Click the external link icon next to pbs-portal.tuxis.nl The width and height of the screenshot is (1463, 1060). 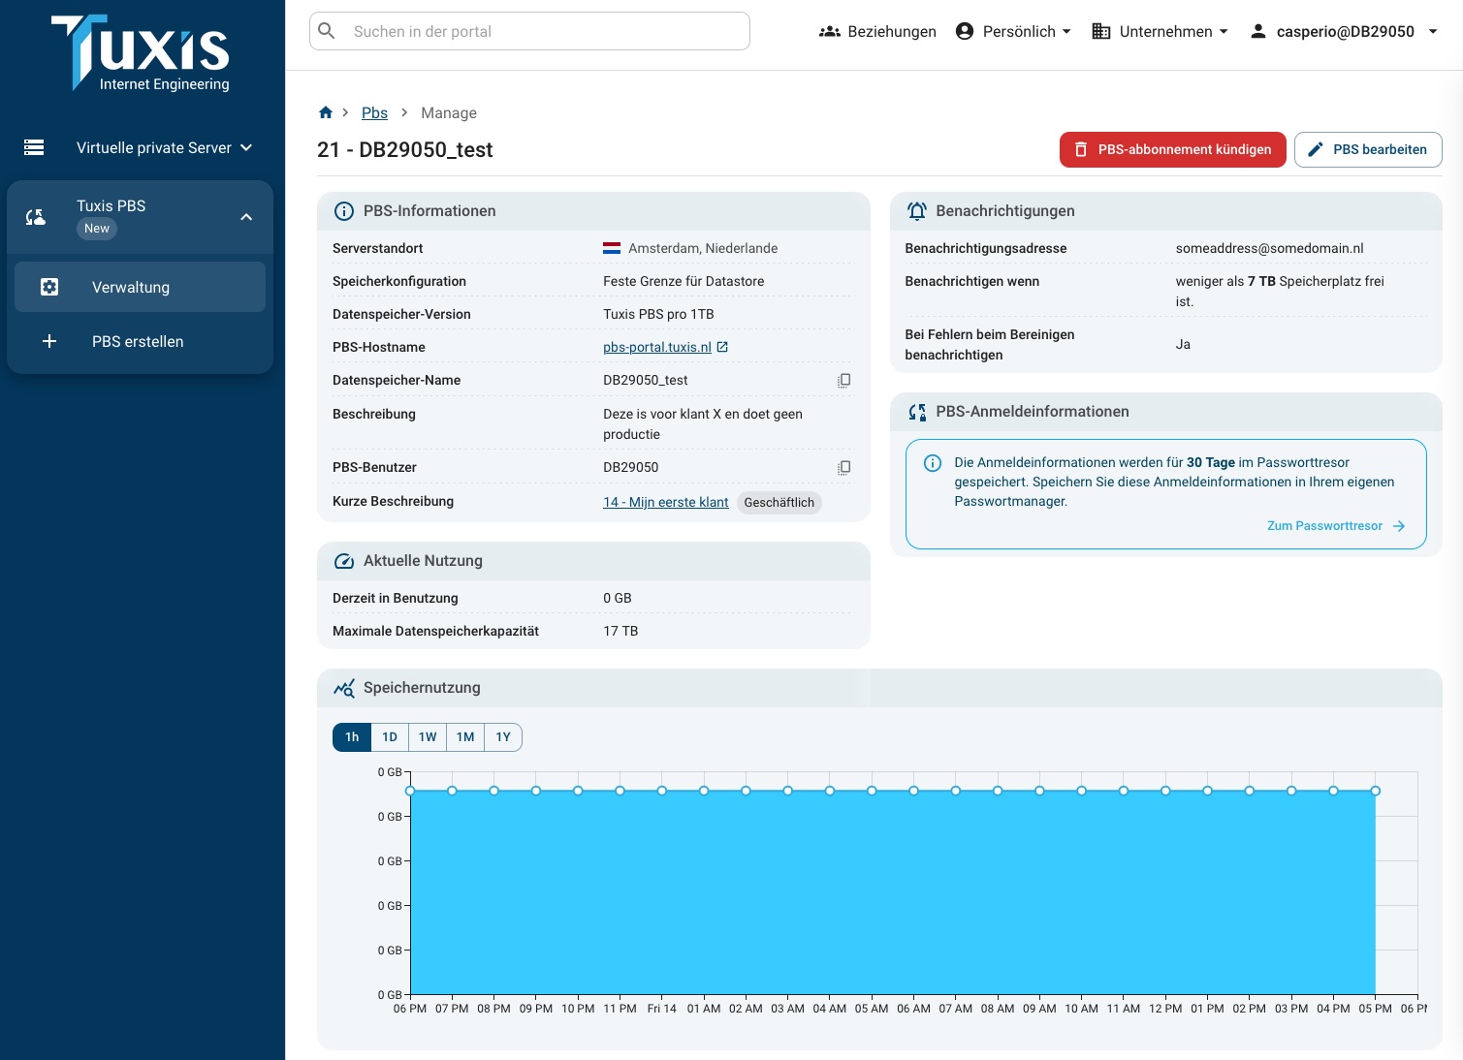coord(722,347)
